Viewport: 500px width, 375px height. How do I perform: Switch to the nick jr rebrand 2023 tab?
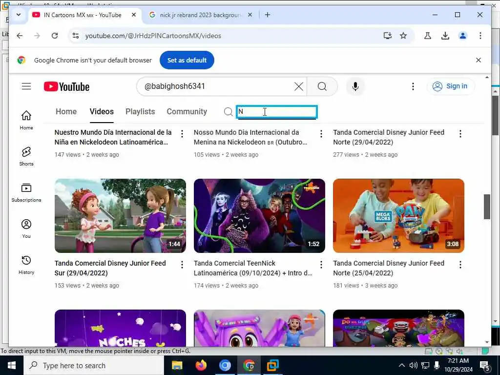pyautogui.click(x=201, y=15)
